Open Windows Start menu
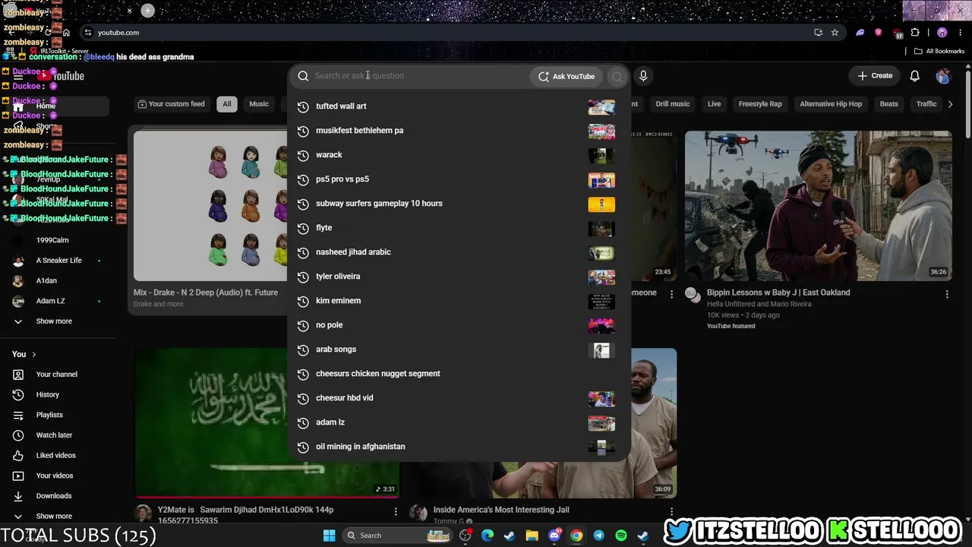The width and height of the screenshot is (972, 547). pyautogui.click(x=329, y=536)
